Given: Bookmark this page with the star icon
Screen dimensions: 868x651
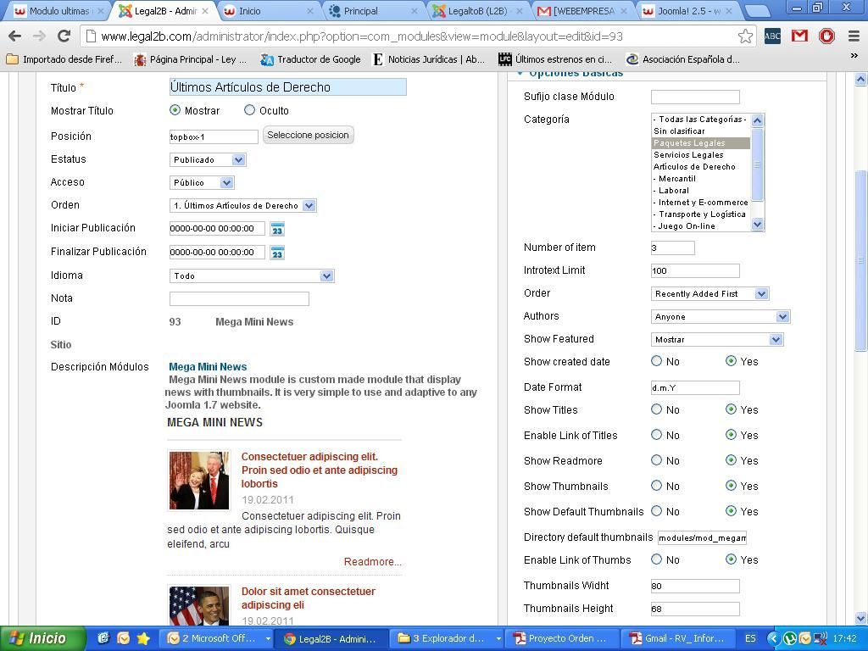Looking at the screenshot, I should click(745, 36).
